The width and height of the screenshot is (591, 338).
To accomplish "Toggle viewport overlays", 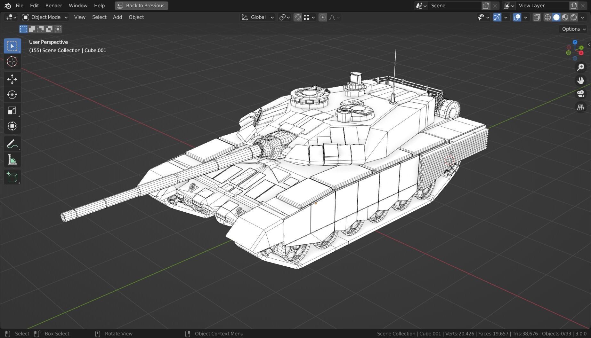I will click(517, 17).
